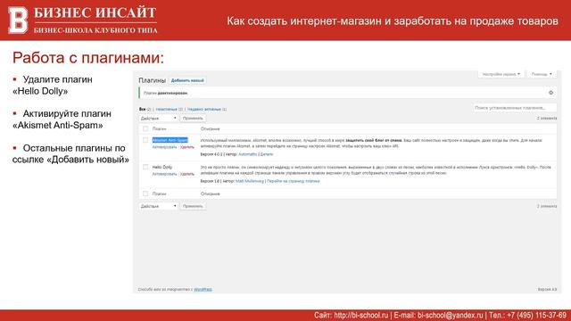This screenshot has width=571, height=321.
Task: Check the Hello Dolly row checkbox
Action: click(x=145, y=167)
